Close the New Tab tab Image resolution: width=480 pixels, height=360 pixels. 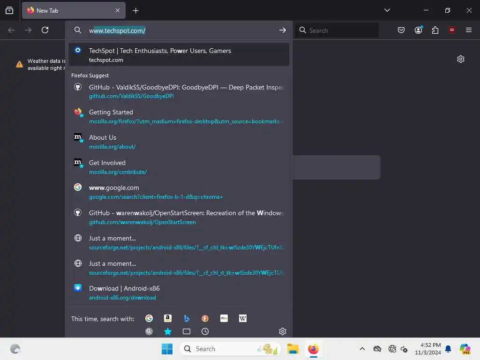(x=118, y=10)
